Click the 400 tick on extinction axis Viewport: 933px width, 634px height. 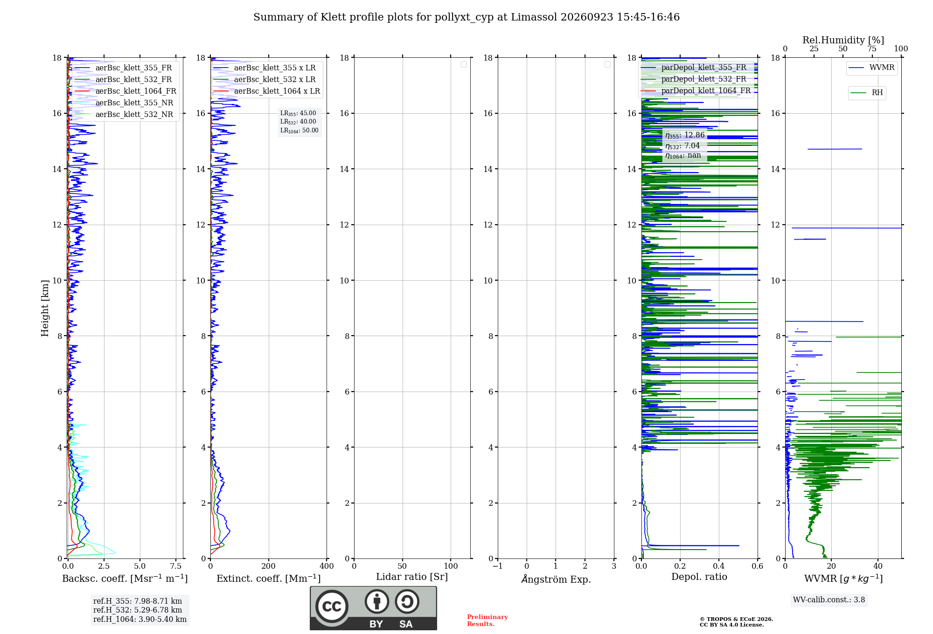[327, 566]
